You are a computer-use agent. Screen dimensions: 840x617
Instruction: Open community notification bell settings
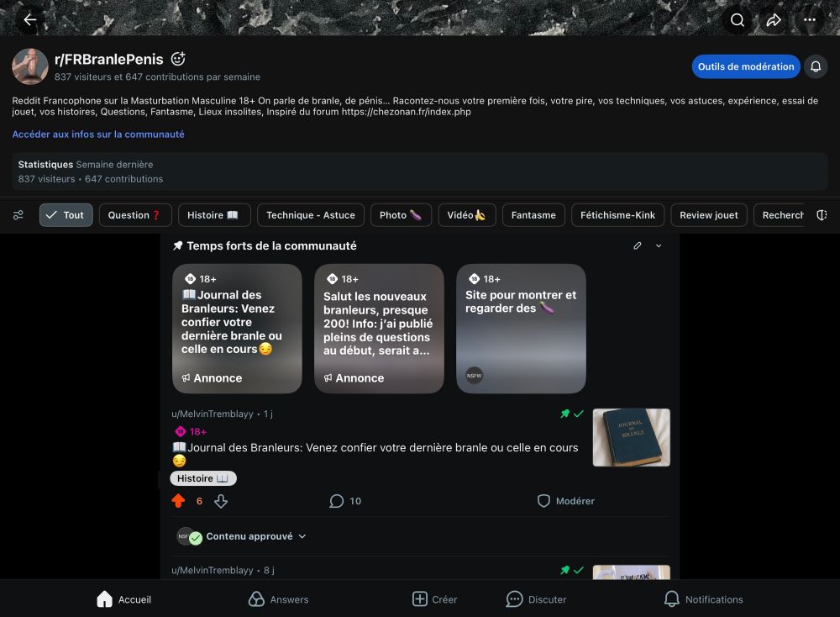pyautogui.click(x=816, y=66)
